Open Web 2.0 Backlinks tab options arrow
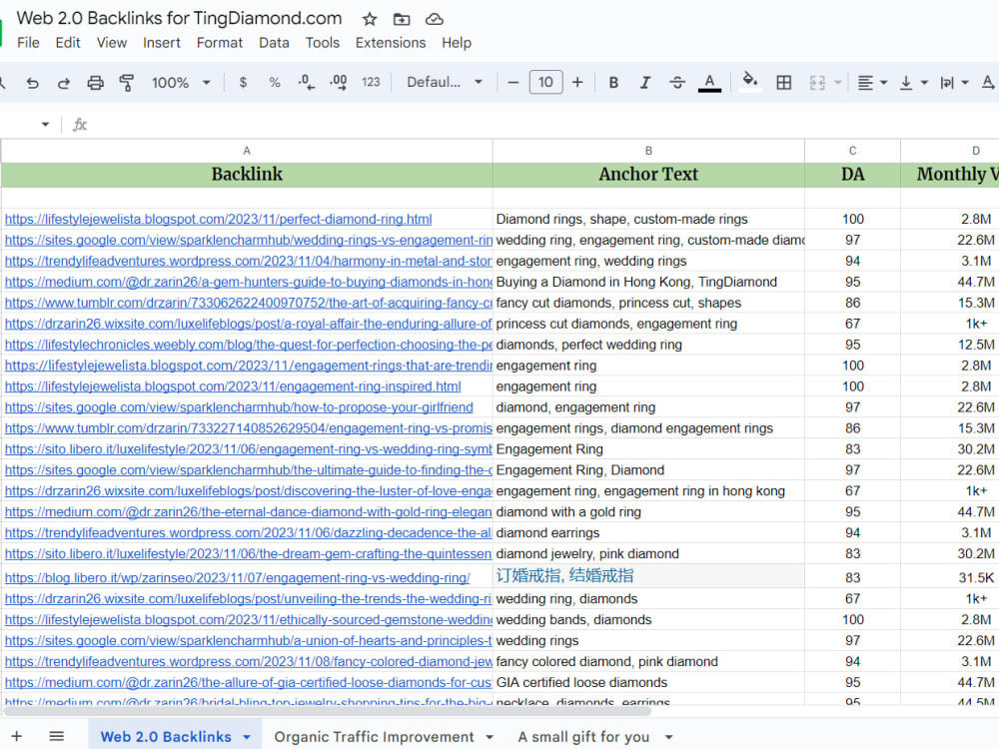Viewport: 999px width, 749px height. click(x=247, y=738)
